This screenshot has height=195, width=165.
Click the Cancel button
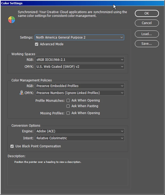[147, 23]
